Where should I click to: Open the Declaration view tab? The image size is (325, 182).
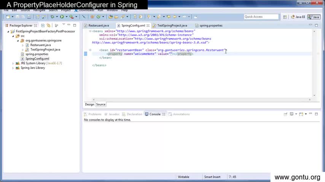click(x=132, y=114)
